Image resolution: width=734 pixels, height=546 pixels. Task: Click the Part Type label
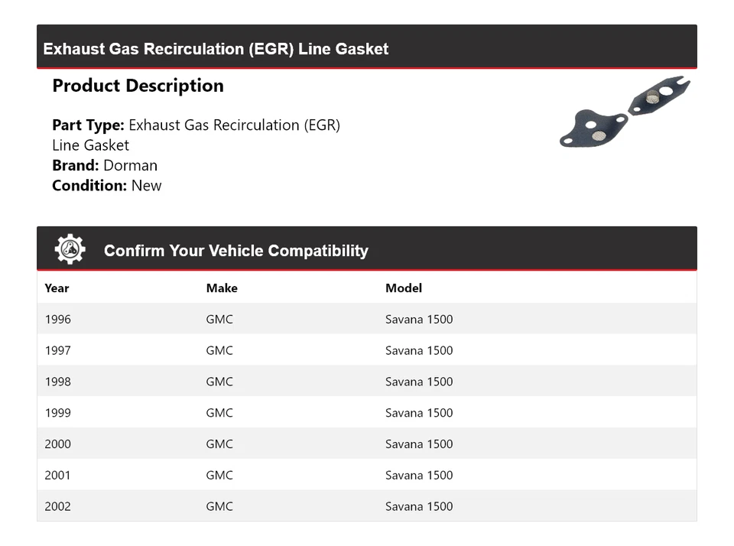pyautogui.click(x=88, y=125)
